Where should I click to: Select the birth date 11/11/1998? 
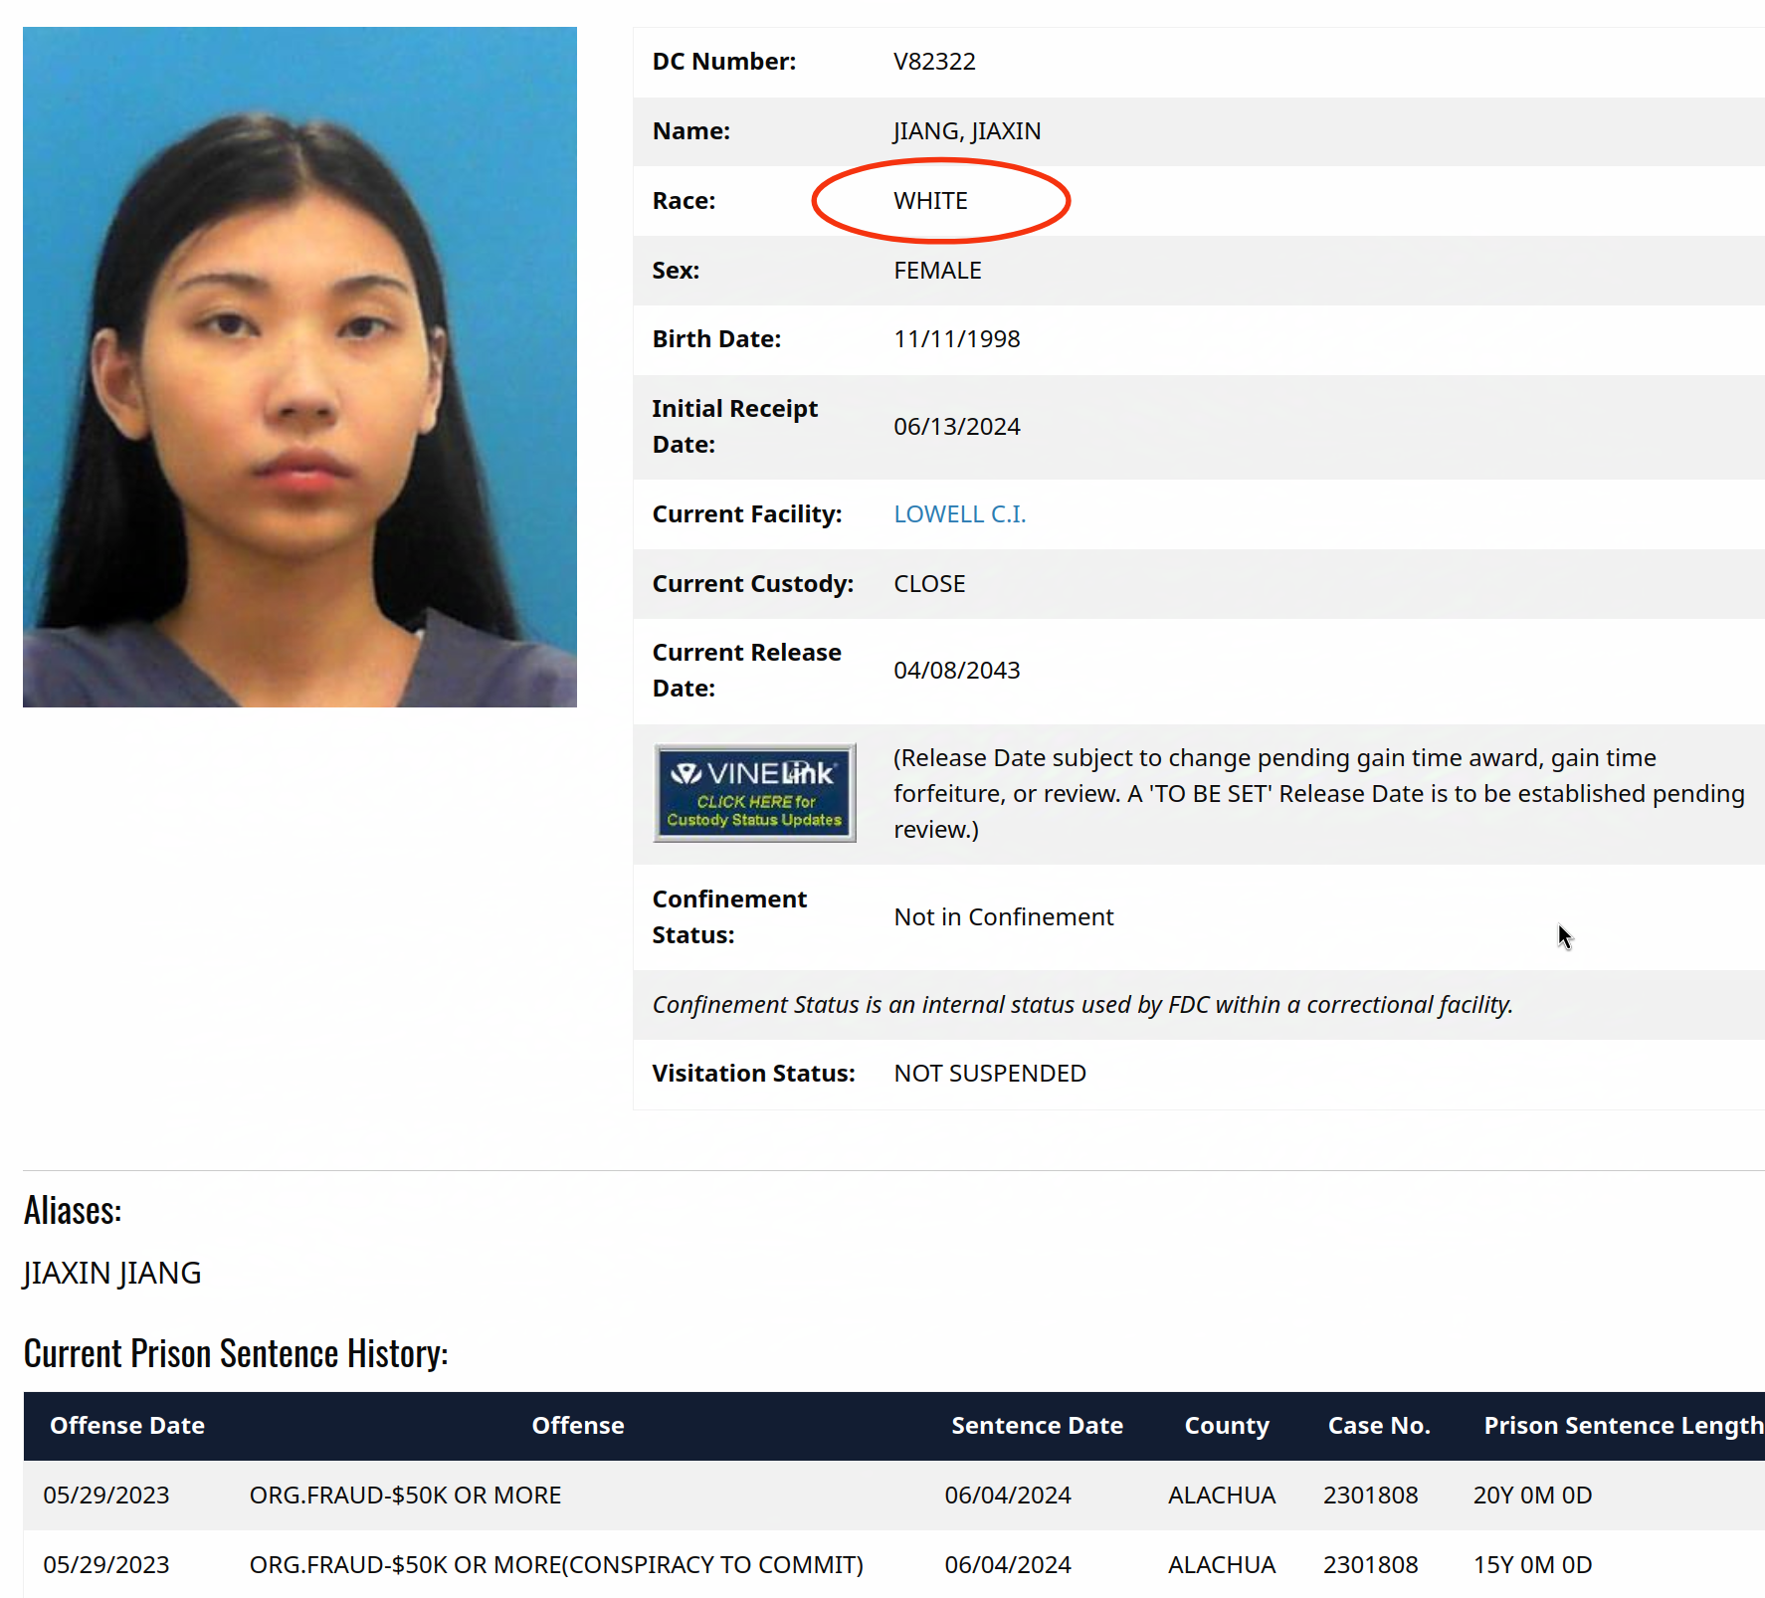point(957,339)
